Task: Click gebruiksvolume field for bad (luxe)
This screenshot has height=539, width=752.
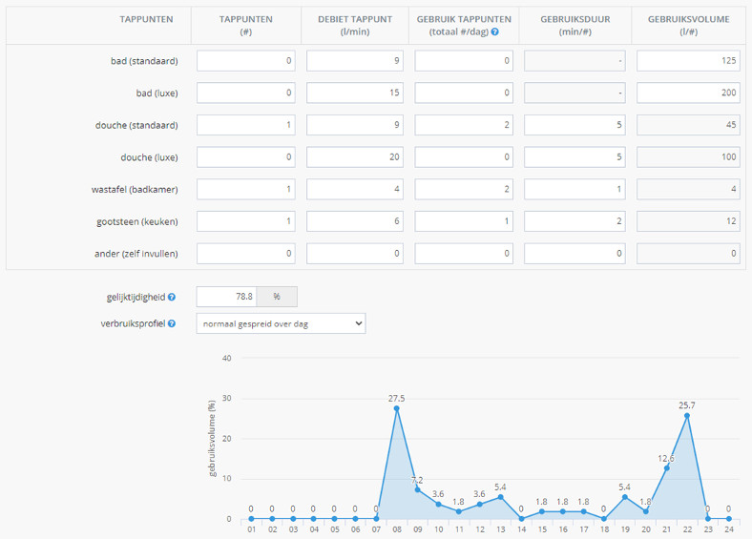Action: click(x=688, y=93)
